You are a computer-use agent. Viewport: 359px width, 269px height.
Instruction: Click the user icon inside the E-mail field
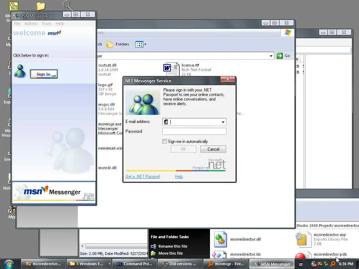pos(166,122)
